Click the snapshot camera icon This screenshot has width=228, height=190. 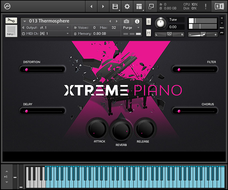tap(126, 21)
